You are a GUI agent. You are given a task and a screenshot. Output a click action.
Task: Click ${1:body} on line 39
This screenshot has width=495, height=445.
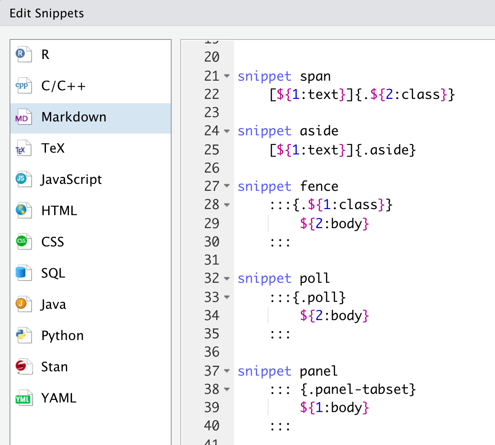(334, 407)
